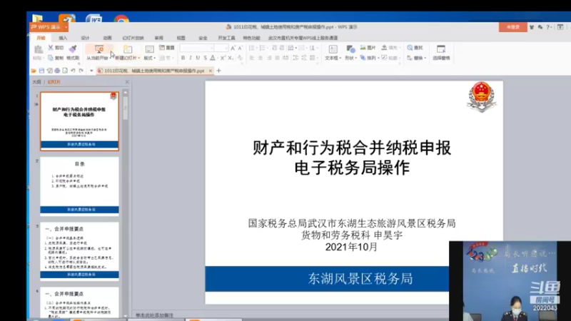Toggle Bold formatting

(x=183, y=58)
